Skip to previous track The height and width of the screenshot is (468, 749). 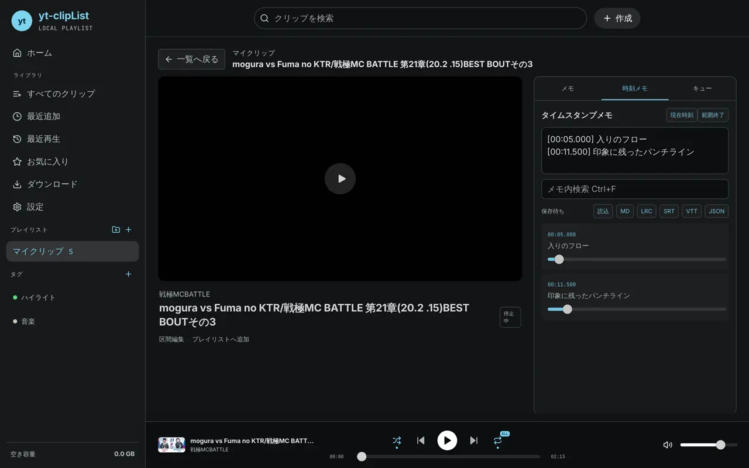[x=421, y=441]
